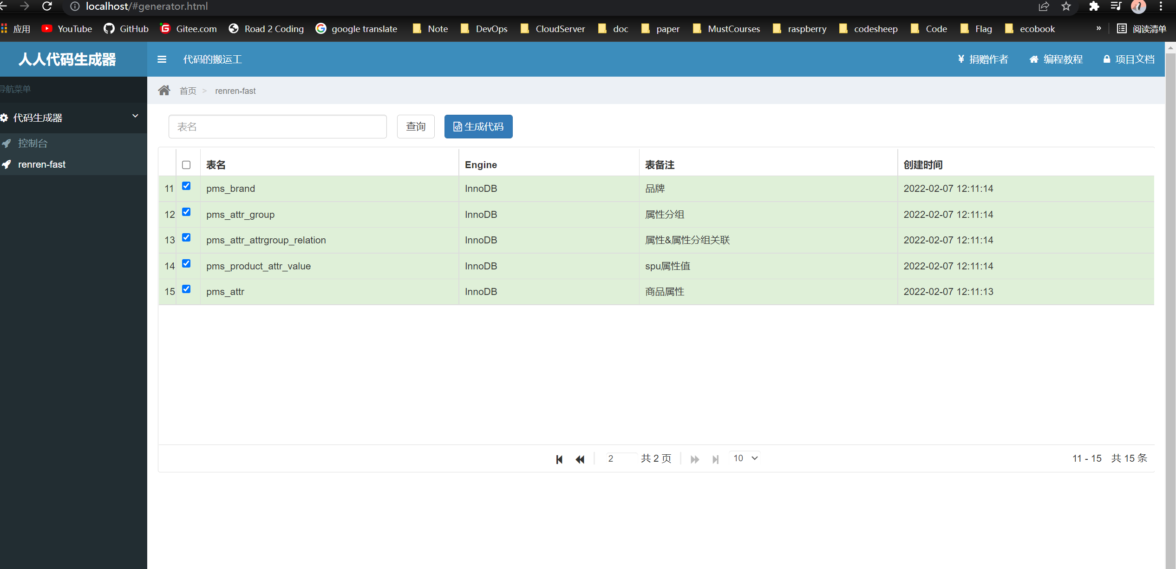
Task: Click the 生成代码 button
Action: coord(478,126)
